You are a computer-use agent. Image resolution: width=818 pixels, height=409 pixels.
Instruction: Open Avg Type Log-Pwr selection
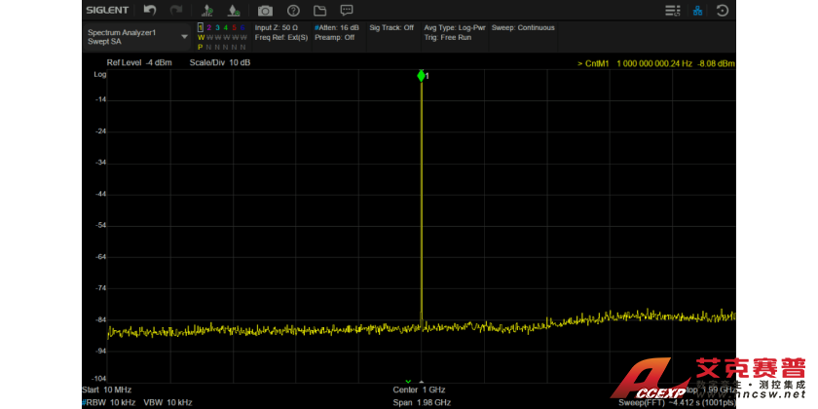pyautogui.click(x=455, y=27)
